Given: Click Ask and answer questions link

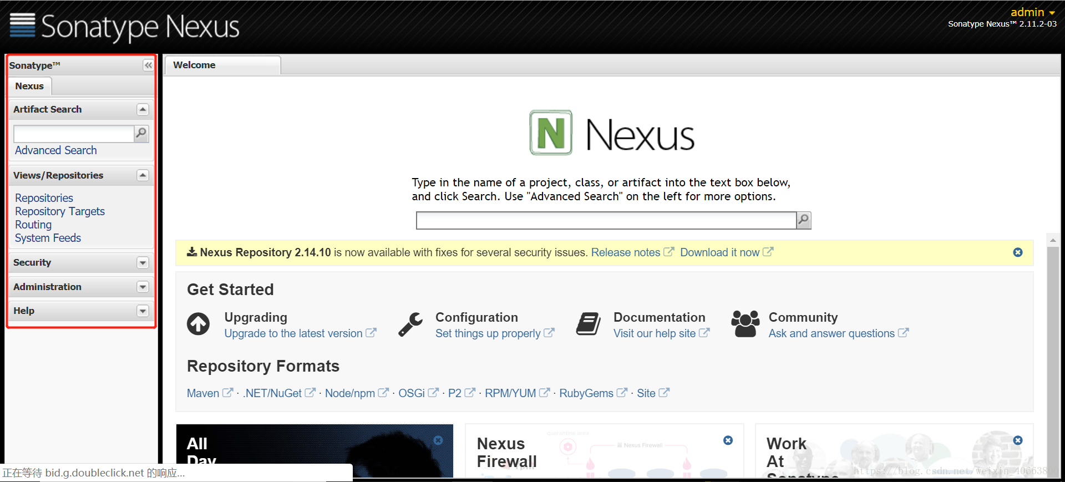Looking at the screenshot, I should [x=839, y=333].
